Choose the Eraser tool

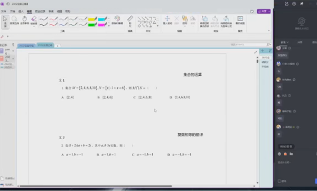click(x=34, y=21)
